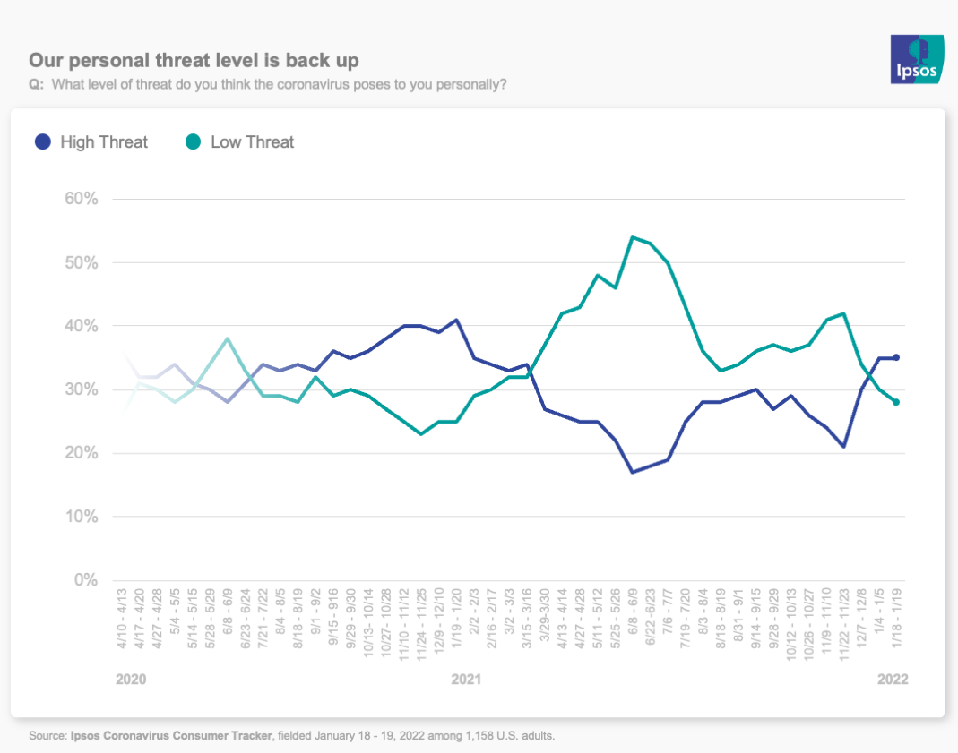Viewport: 958px width, 753px height.
Task: Click the Ipsos logo
Action: click(x=916, y=59)
